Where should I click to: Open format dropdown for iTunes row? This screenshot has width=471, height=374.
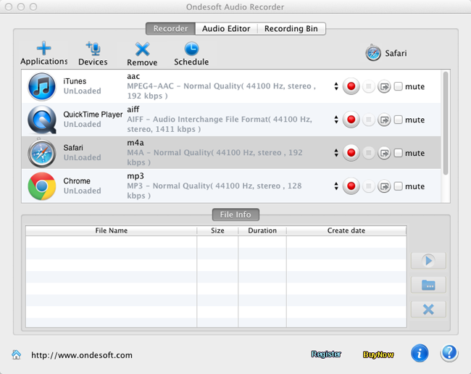(x=336, y=87)
